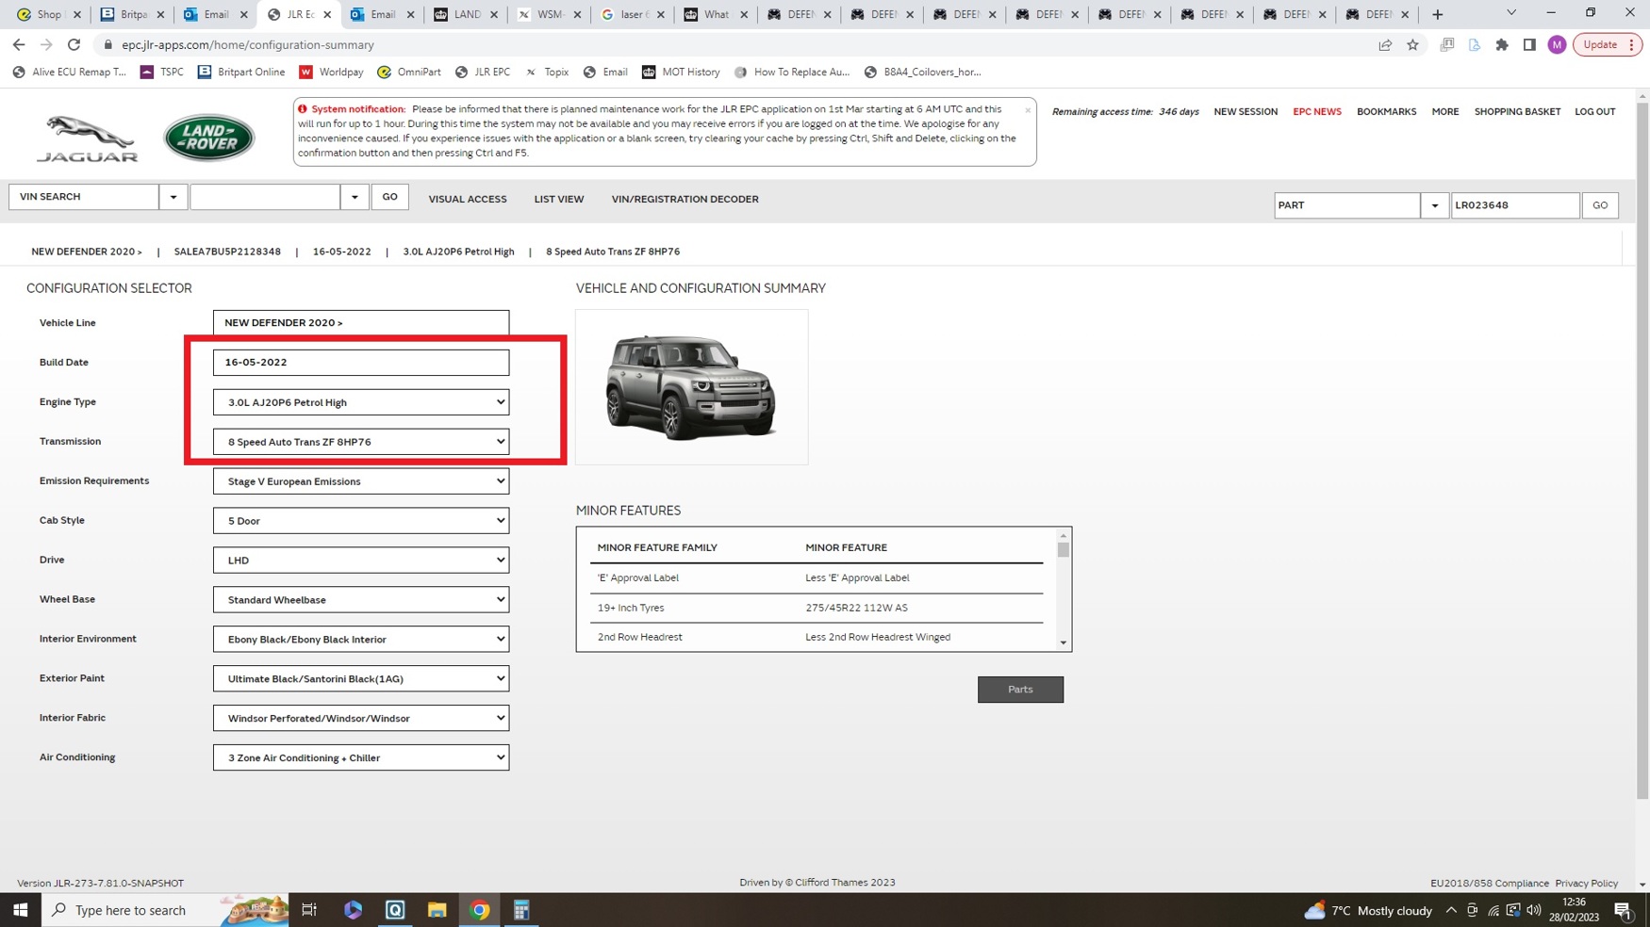
Task: Bookmark this page with star icon
Action: pyautogui.click(x=1412, y=44)
